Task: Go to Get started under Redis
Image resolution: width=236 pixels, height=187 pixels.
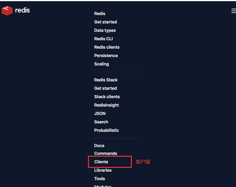Action: click(x=105, y=22)
